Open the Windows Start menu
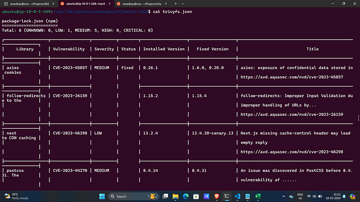360x202 pixels. coord(102,196)
